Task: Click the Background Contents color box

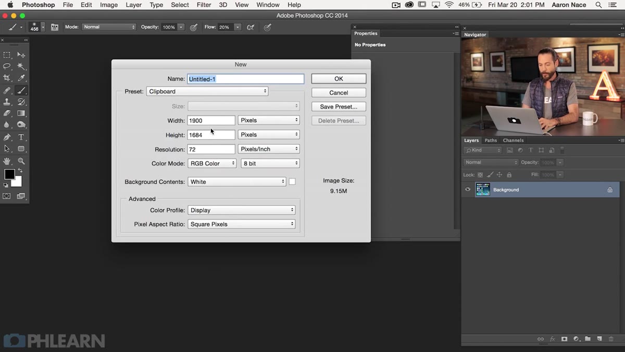Action: [x=292, y=182]
